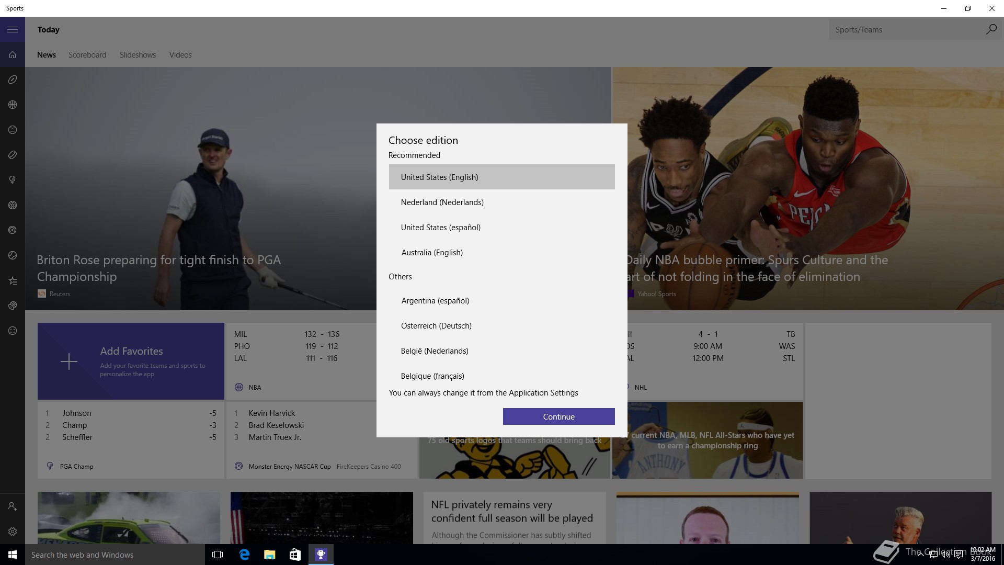
Task: Launch Microsoft Edge from taskbar
Action: [x=244, y=555]
